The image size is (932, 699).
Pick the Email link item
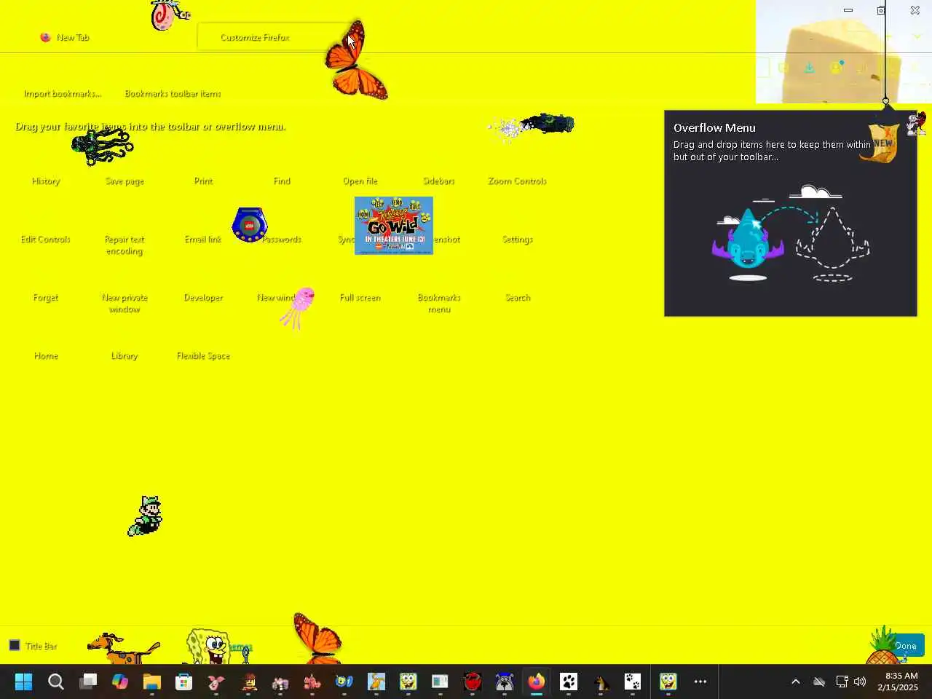click(203, 240)
